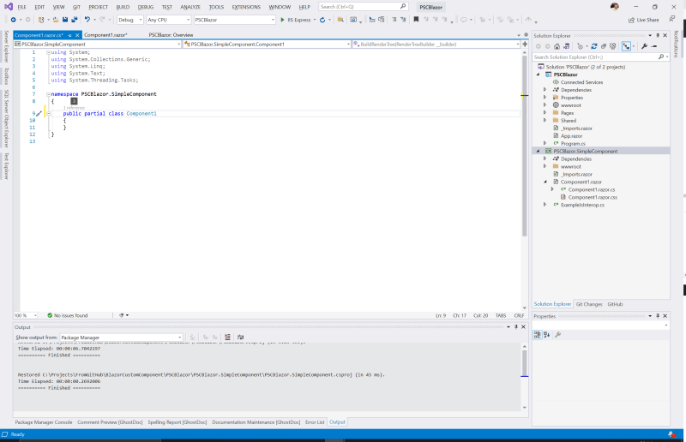Click the editor vertical scrollbar
This screenshot has width=686, height=442.
(525, 181)
